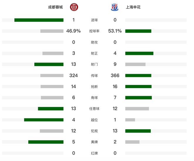Select the 46.9% possession value

click(73, 31)
